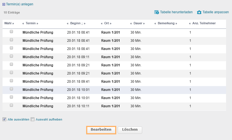Click the camera icon for Tabelle anpassen
The image size is (232, 140).
(199, 12)
